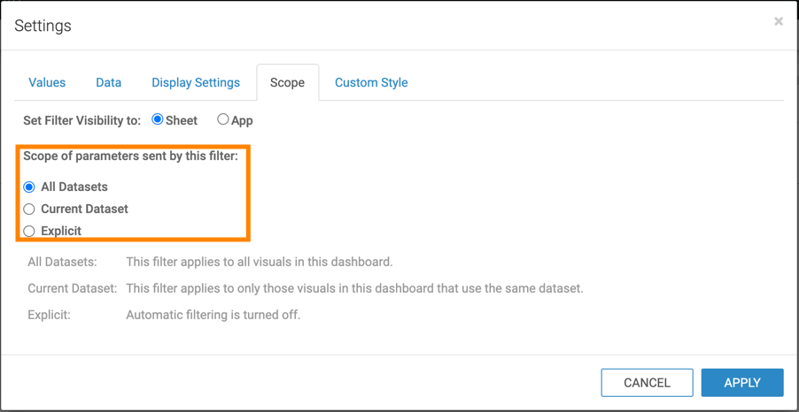
Task: Click APPLY to save settings
Action: (x=741, y=382)
